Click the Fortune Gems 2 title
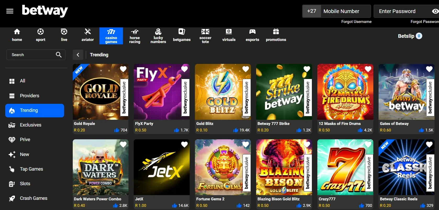The height and width of the screenshot is (210, 439). click(x=210, y=199)
